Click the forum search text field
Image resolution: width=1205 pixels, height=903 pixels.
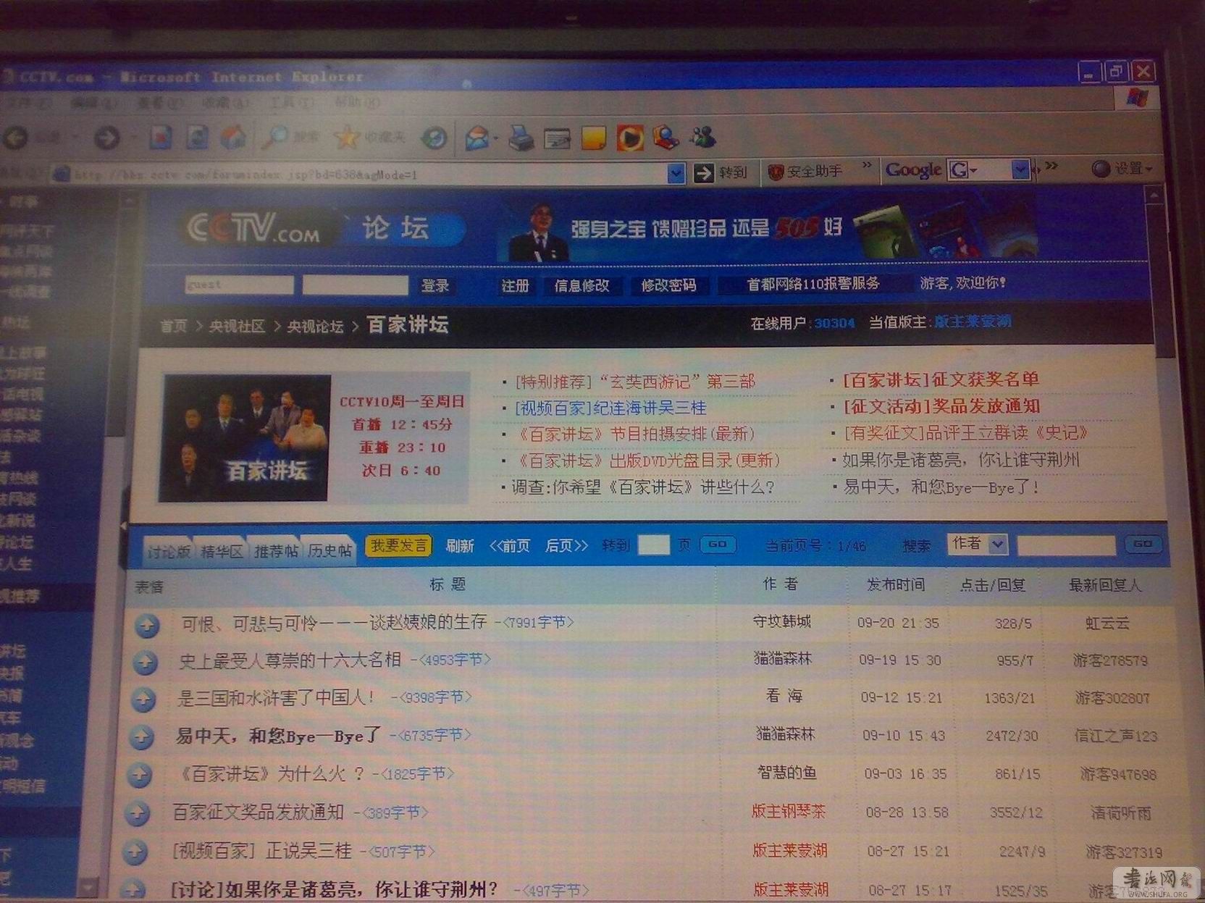tap(1066, 545)
